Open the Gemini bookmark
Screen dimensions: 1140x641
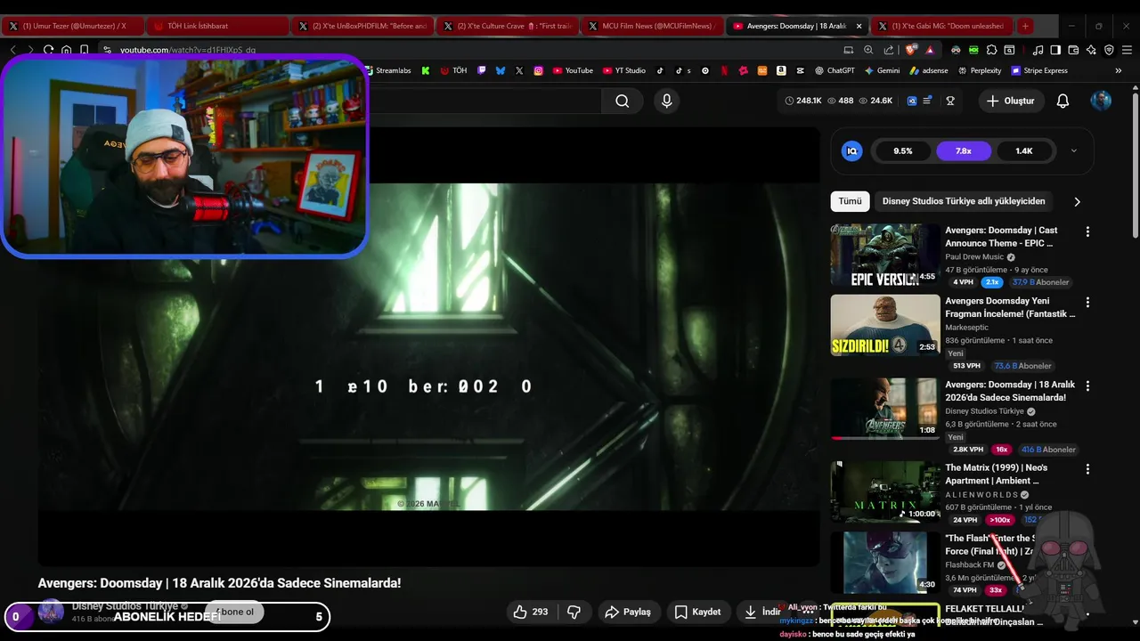coord(882,70)
